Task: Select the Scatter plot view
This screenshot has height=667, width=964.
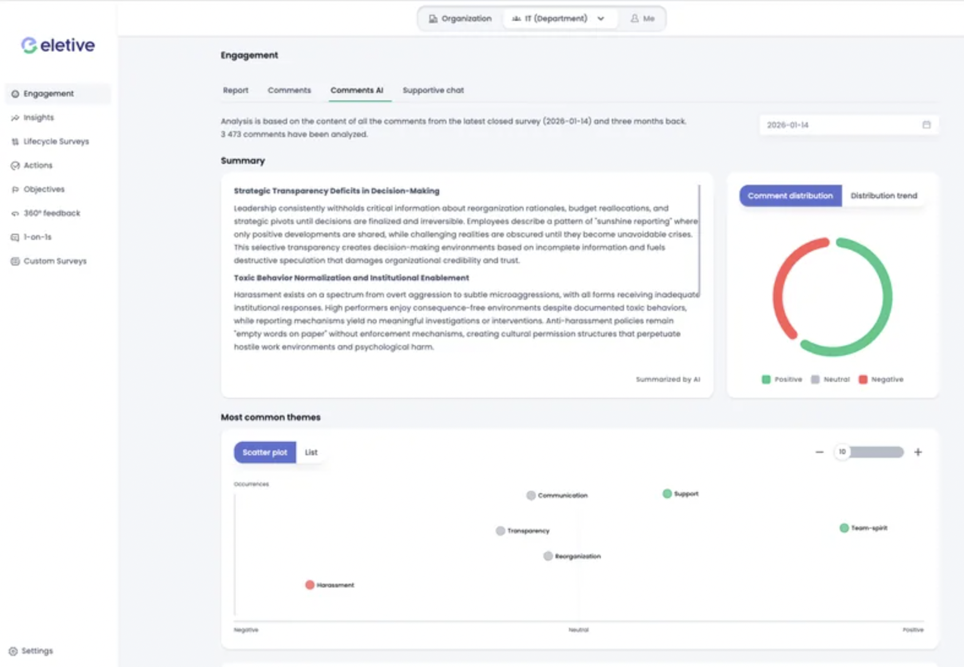Action: [x=265, y=452]
